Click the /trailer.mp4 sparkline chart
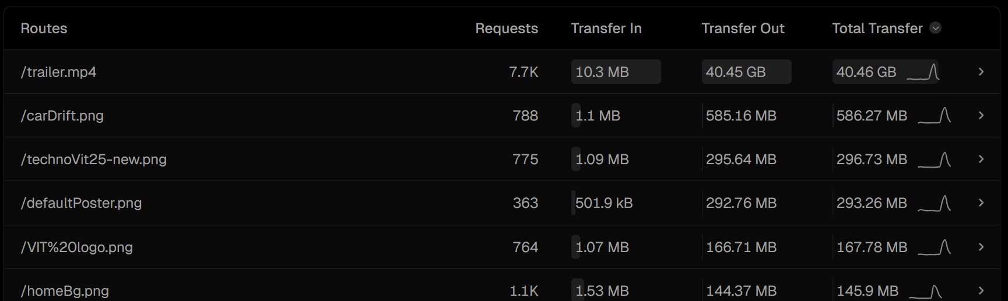 (x=923, y=72)
